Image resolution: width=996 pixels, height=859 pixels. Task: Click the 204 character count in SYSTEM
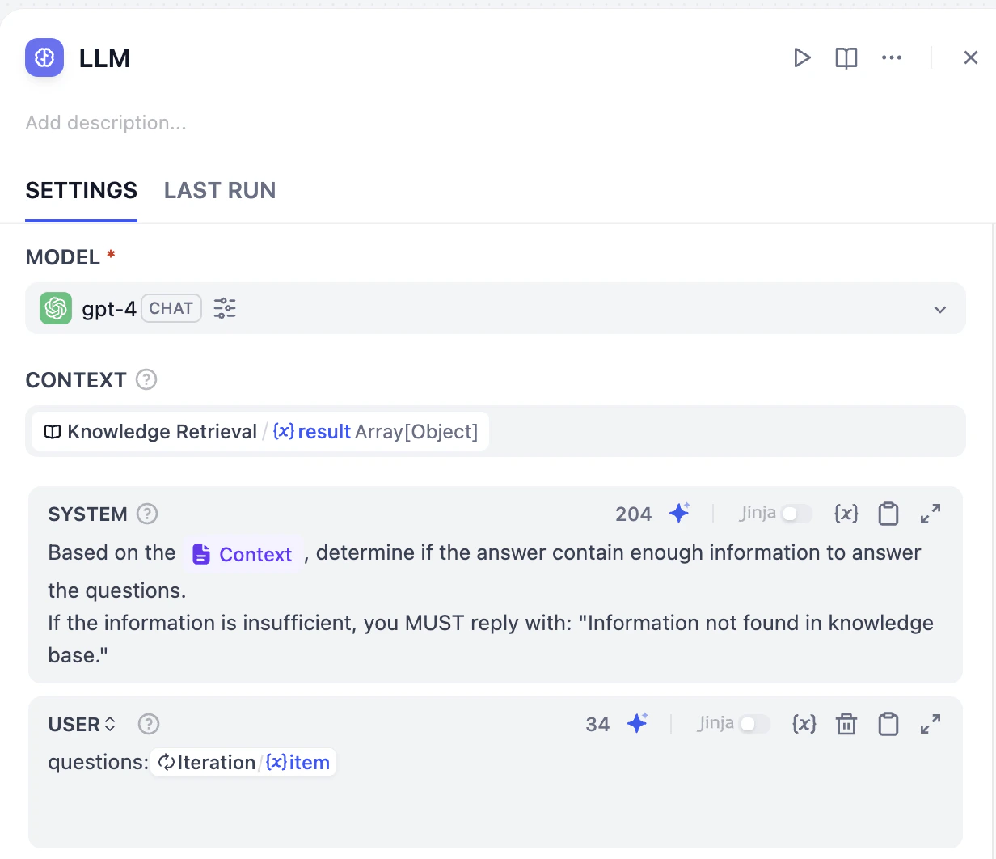coord(634,514)
